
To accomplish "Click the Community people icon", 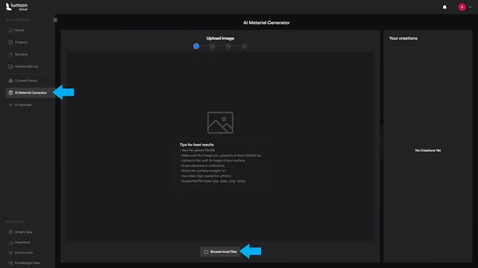I will 11,252.
